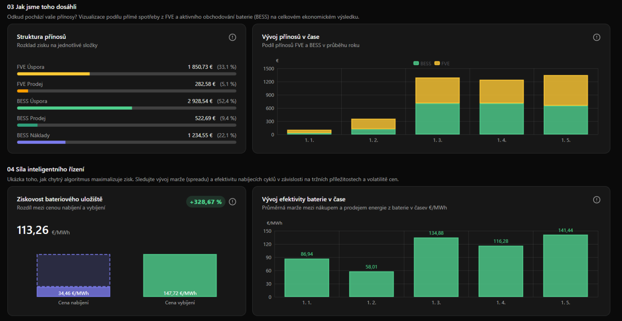Click the "1. 1." axis label in the Vývoj přínosů chart

tap(309, 140)
